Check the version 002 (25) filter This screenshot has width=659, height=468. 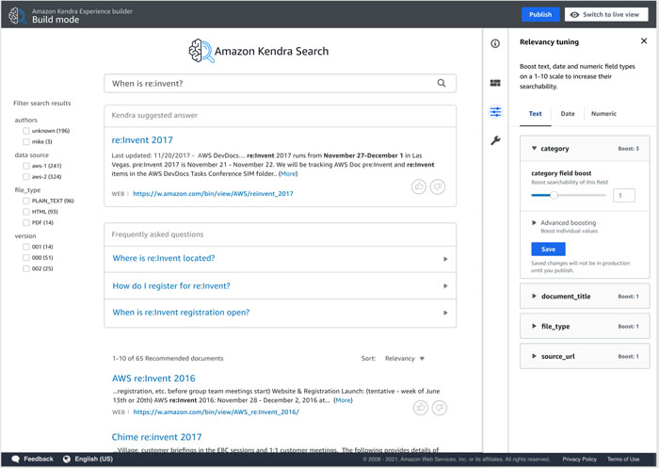point(26,268)
